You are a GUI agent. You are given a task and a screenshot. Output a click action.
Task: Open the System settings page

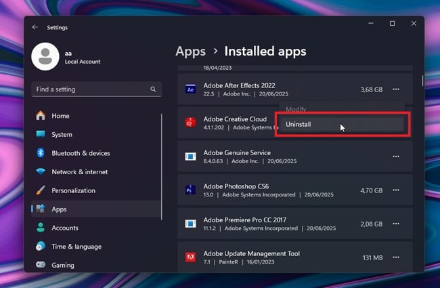pyautogui.click(x=96, y=135)
